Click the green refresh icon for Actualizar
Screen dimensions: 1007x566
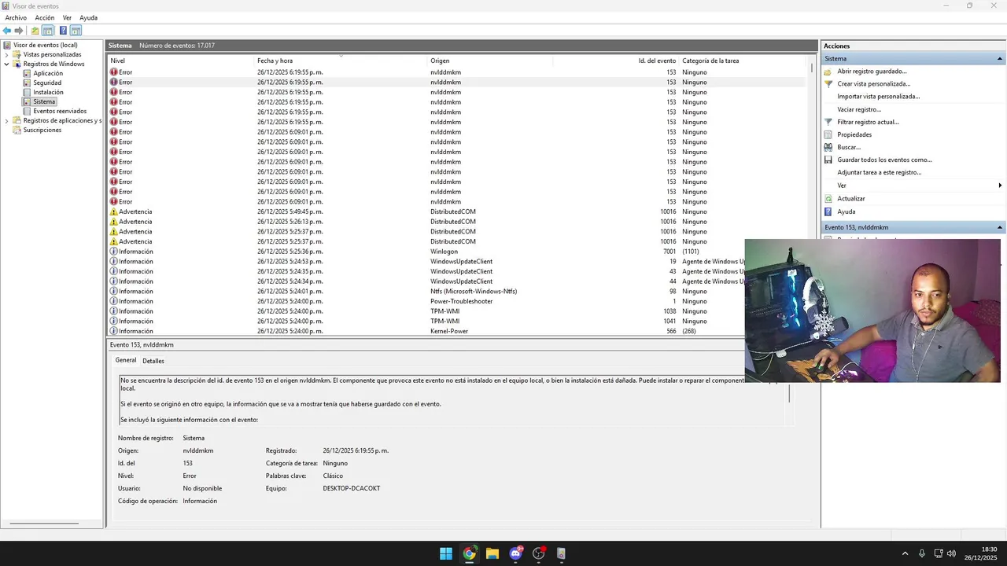tap(828, 199)
